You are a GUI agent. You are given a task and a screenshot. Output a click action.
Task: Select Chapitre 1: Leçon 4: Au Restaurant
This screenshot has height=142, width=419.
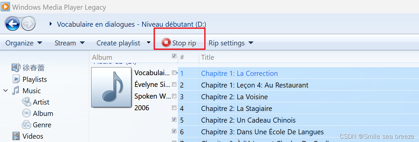(x=255, y=85)
